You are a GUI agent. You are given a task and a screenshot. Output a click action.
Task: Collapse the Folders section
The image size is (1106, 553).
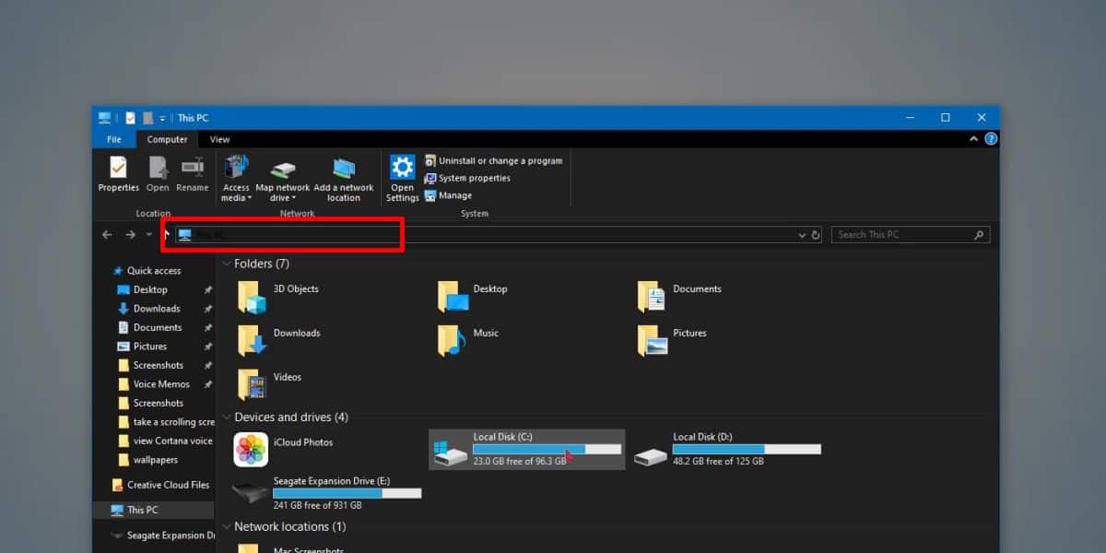(227, 264)
